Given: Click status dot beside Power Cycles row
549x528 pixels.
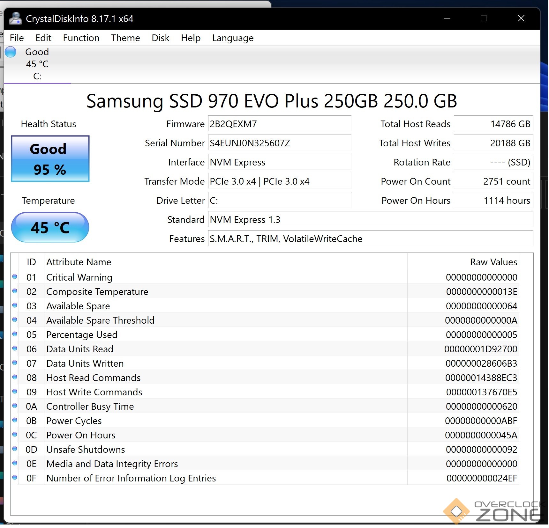Looking at the screenshot, I should click(x=15, y=420).
